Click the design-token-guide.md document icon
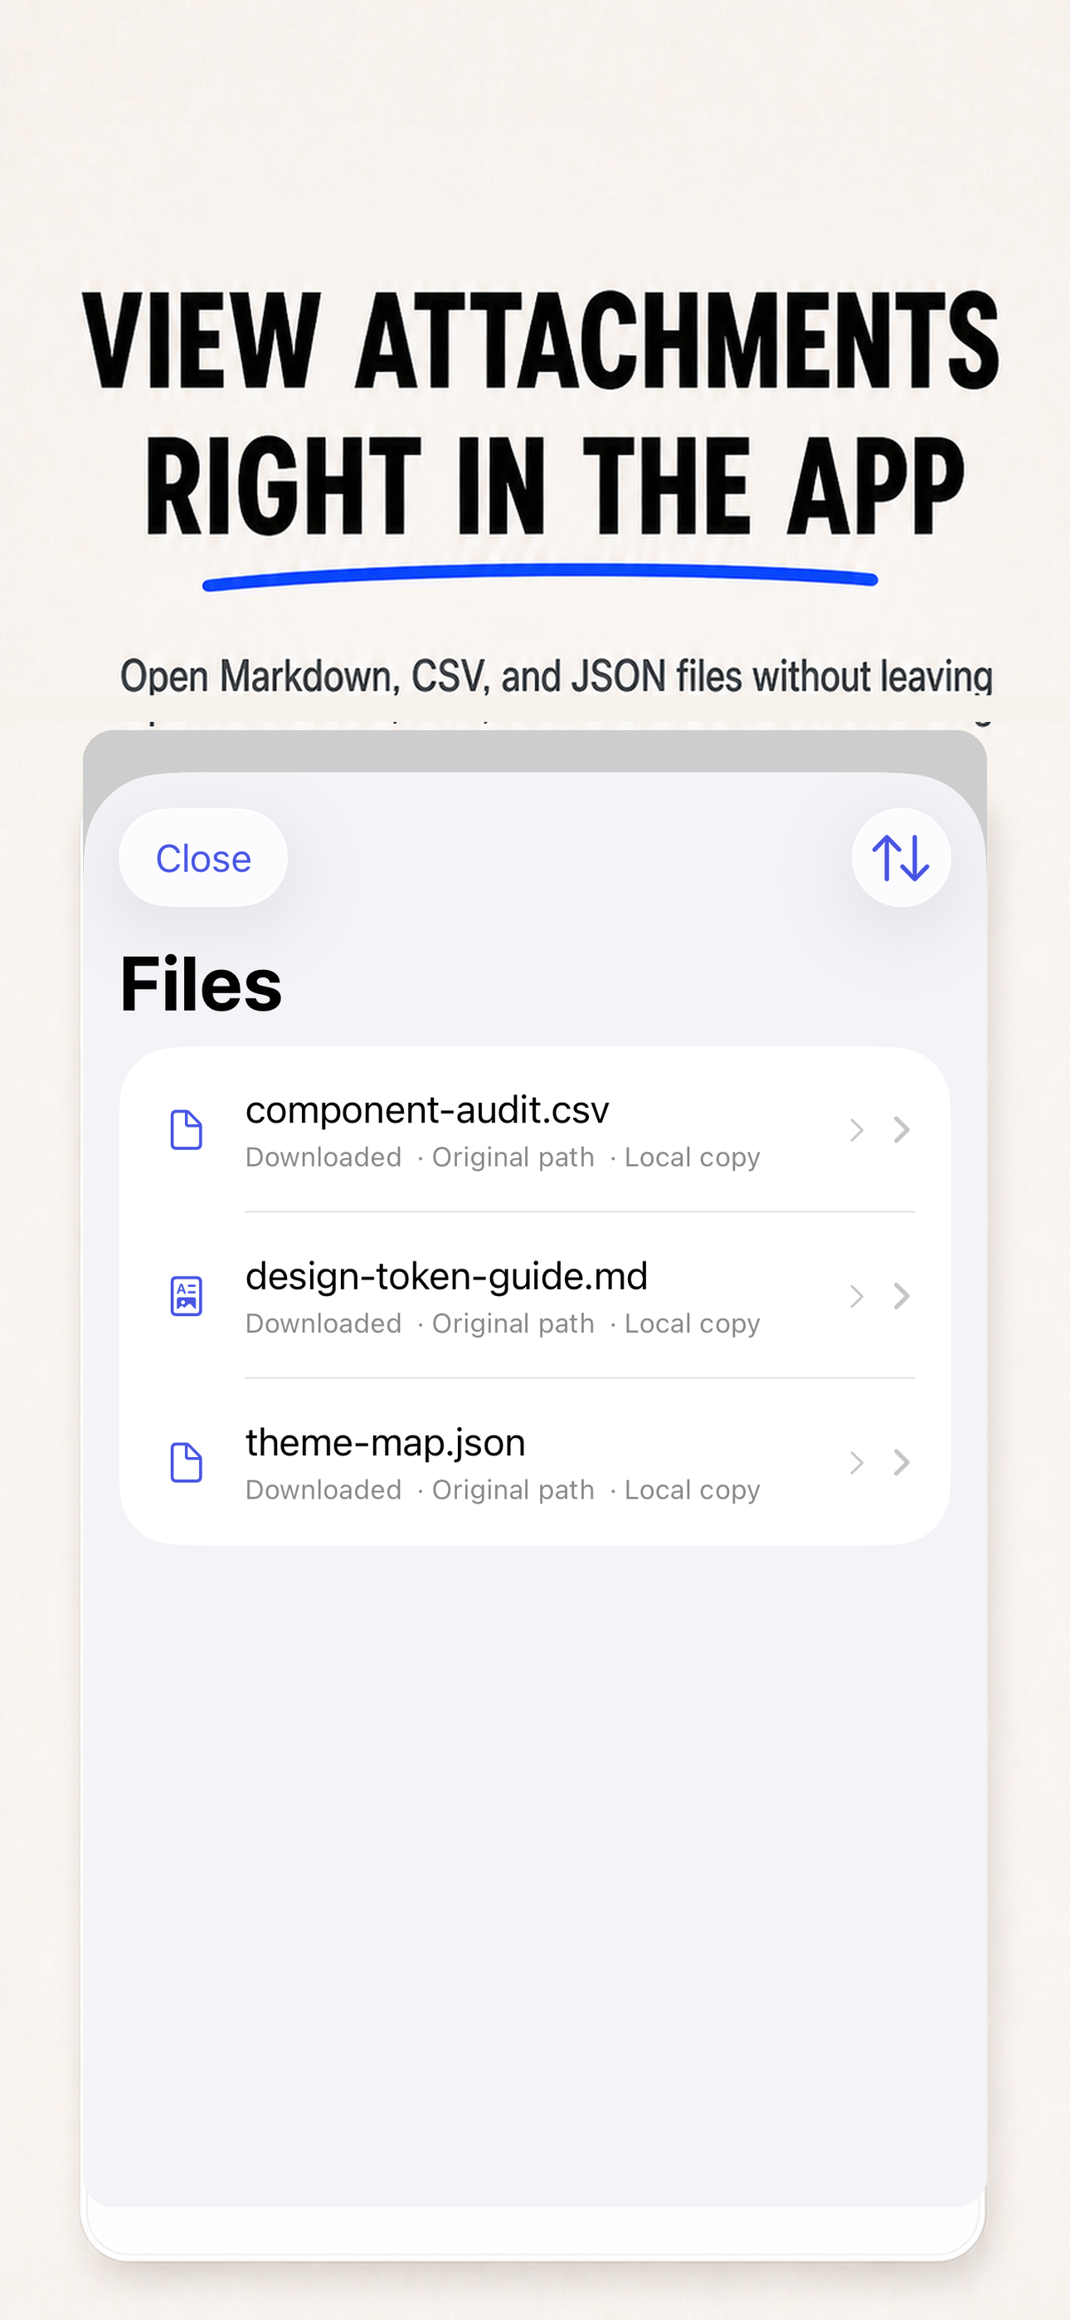 187,1296
